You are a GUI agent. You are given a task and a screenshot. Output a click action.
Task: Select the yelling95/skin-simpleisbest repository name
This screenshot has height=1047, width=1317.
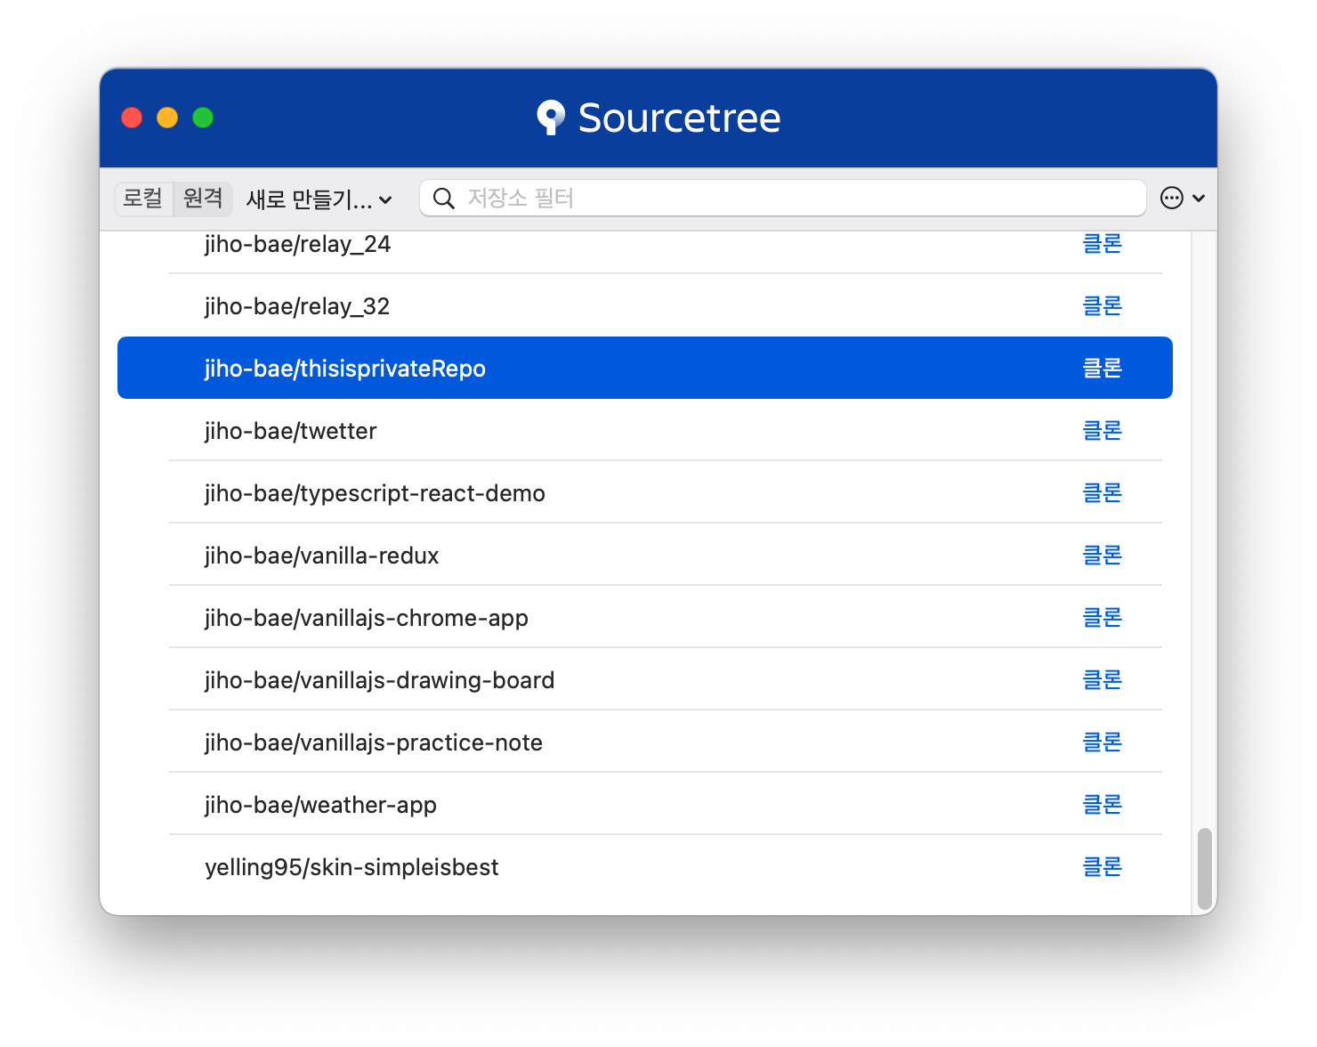(351, 867)
